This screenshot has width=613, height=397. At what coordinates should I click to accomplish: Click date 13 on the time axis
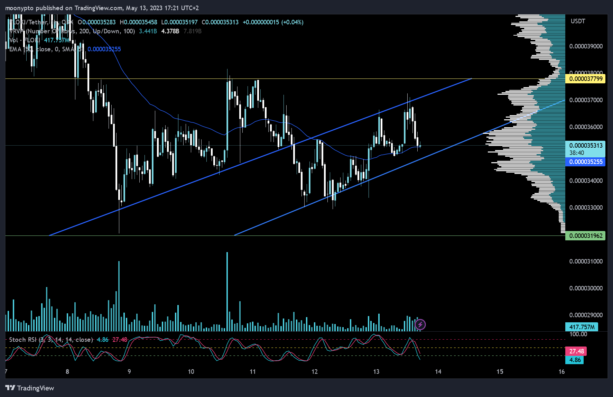376,372
